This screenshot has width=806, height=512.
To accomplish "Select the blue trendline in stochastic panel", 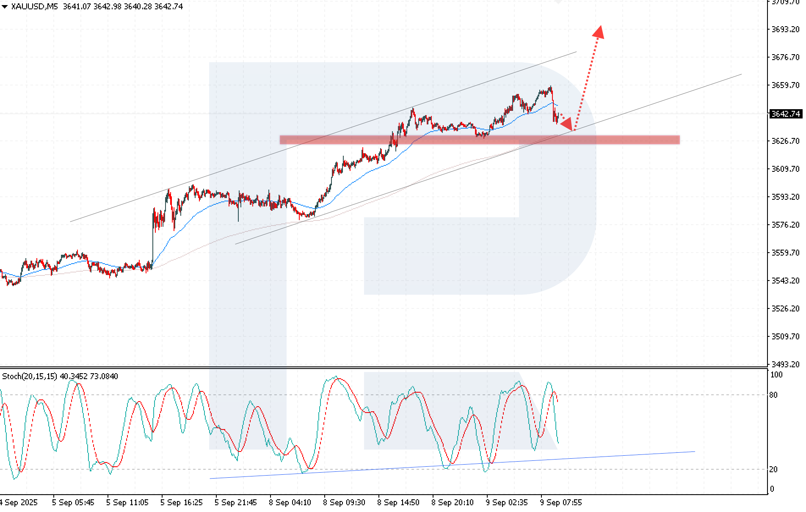I will [x=452, y=465].
